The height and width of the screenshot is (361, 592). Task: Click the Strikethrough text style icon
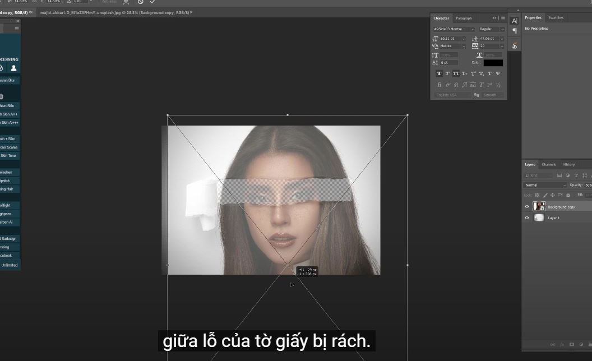498,74
